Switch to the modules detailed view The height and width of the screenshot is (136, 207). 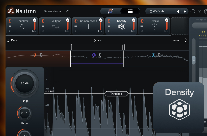coord(130,11)
